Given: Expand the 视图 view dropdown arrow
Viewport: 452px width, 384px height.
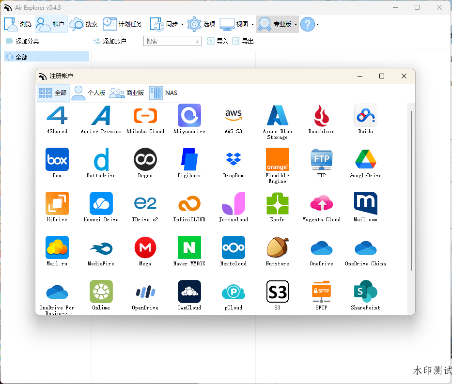Looking at the screenshot, I should 252,25.
